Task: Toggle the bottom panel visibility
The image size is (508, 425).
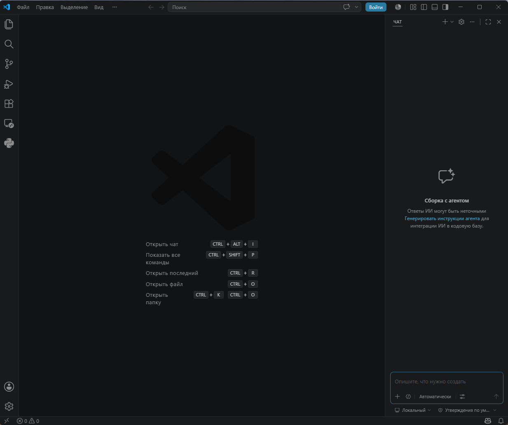Action: (435, 7)
